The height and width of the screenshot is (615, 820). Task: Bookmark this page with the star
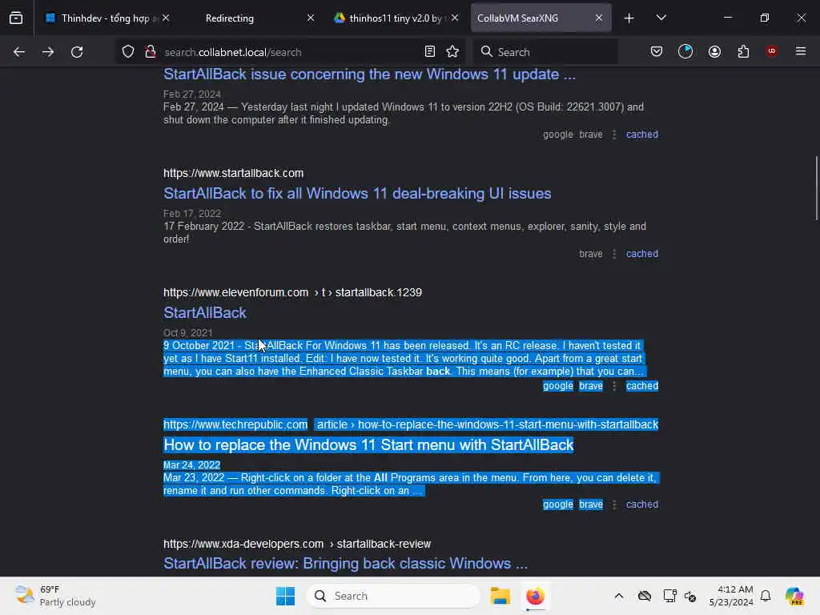(x=452, y=51)
